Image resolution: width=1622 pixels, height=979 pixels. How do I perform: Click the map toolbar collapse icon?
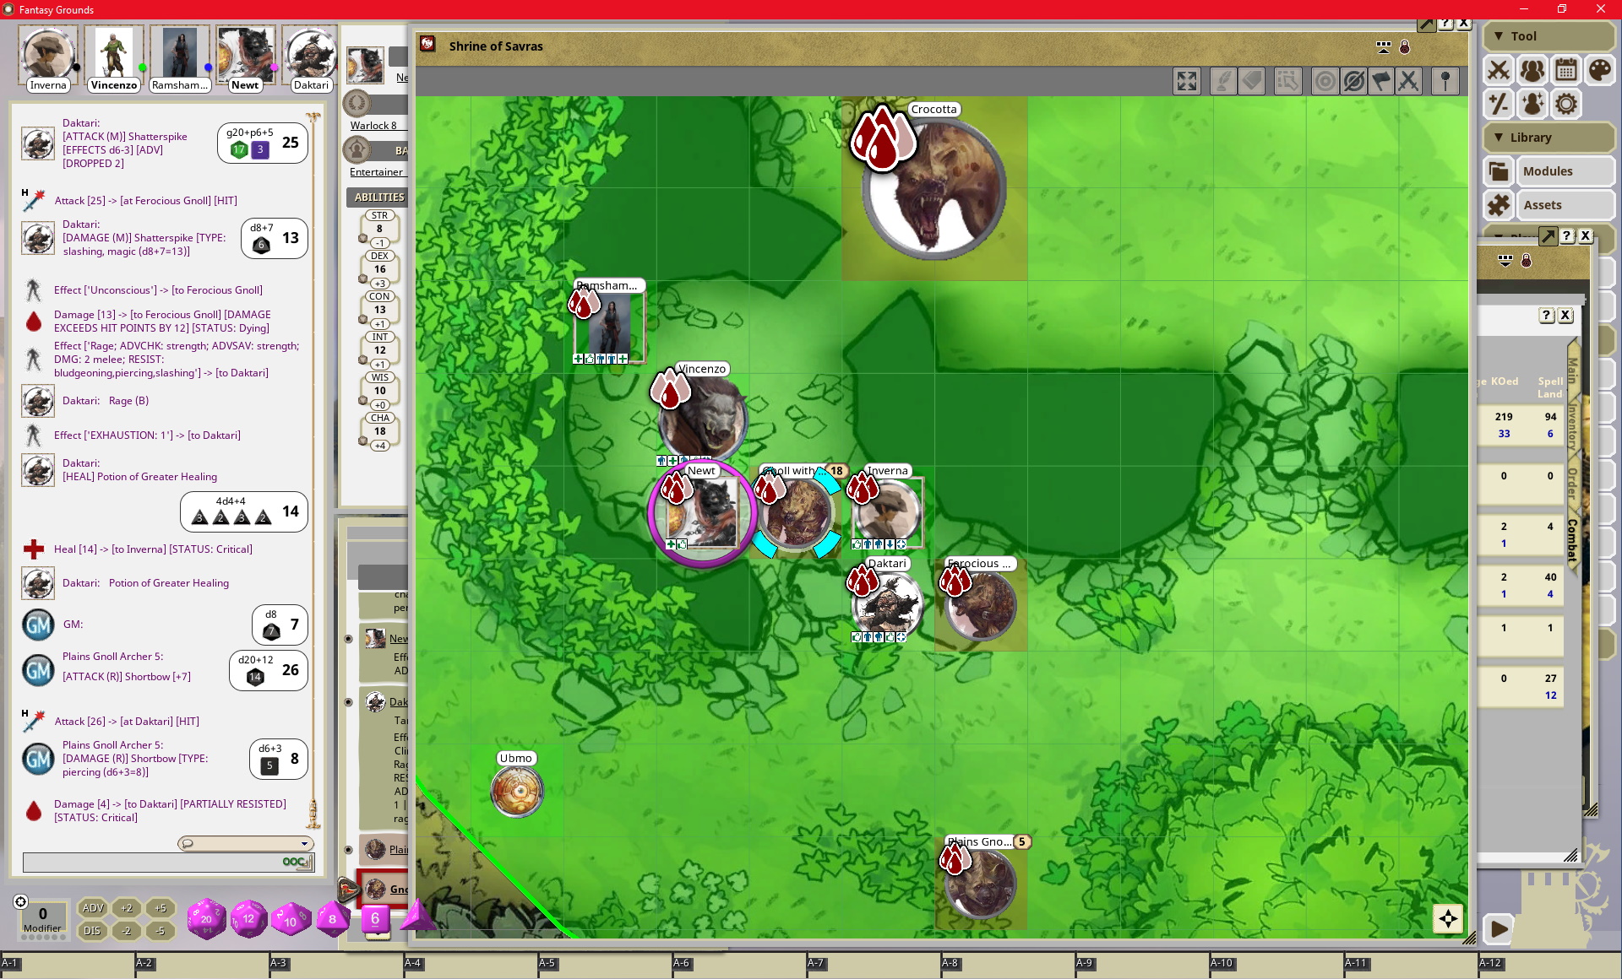coord(1383,47)
